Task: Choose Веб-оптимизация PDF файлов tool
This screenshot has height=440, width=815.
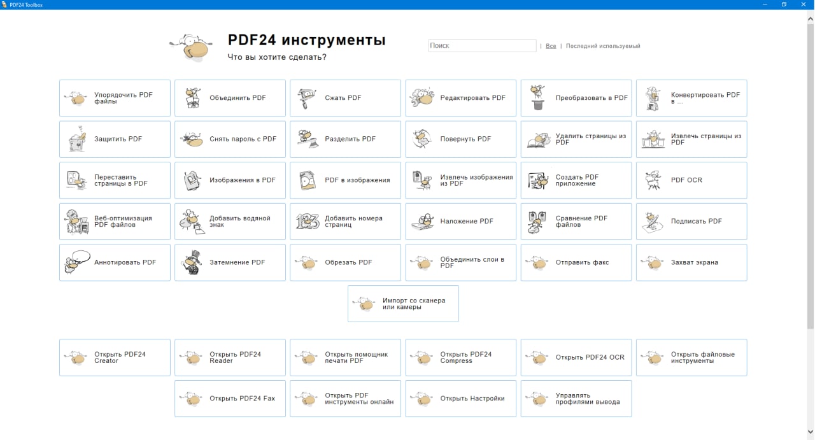Action: pos(115,221)
